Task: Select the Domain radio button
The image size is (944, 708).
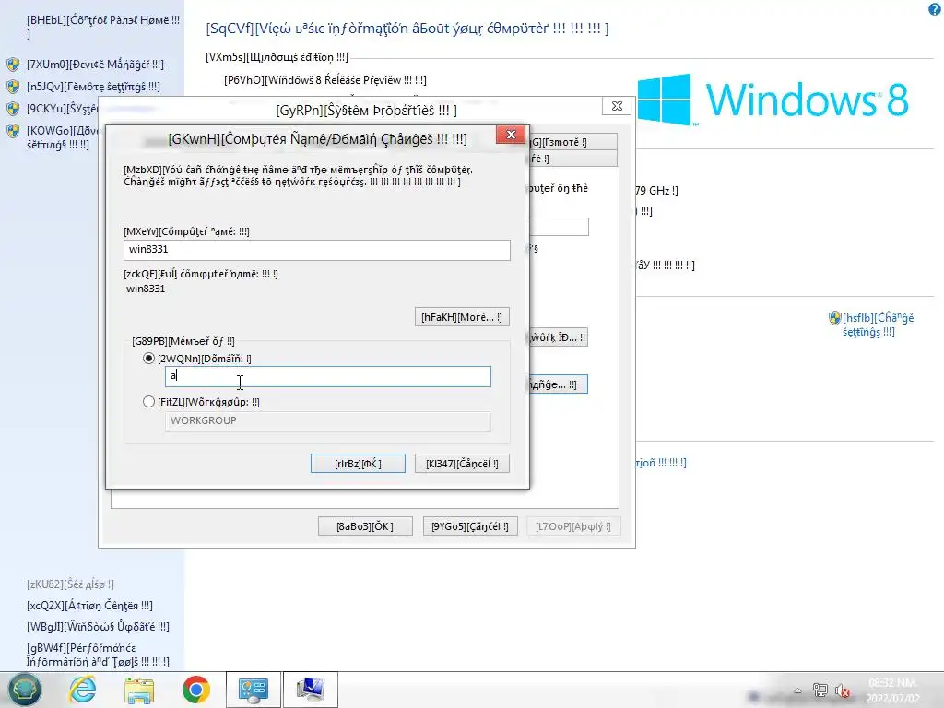Action: coord(148,359)
